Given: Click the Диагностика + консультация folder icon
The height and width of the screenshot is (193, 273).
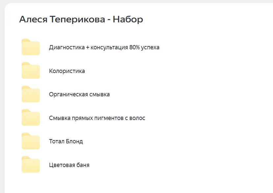Looking at the screenshot, I should tap(31, 47).
